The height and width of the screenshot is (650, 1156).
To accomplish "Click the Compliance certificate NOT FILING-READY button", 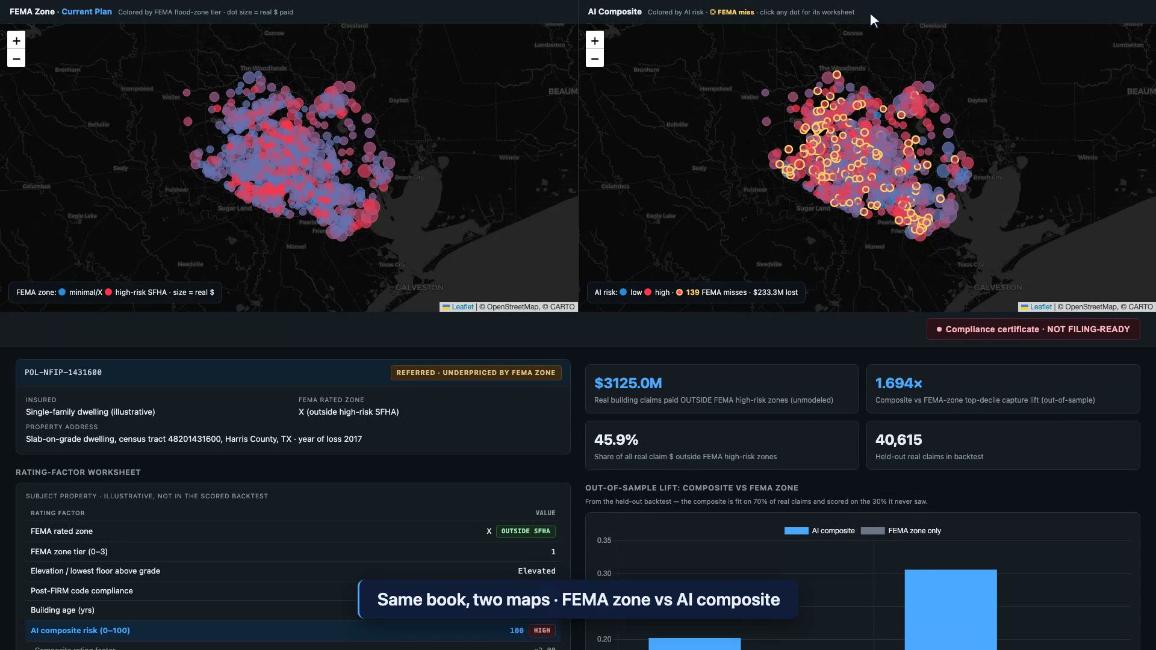I will tap(1033, 329).
